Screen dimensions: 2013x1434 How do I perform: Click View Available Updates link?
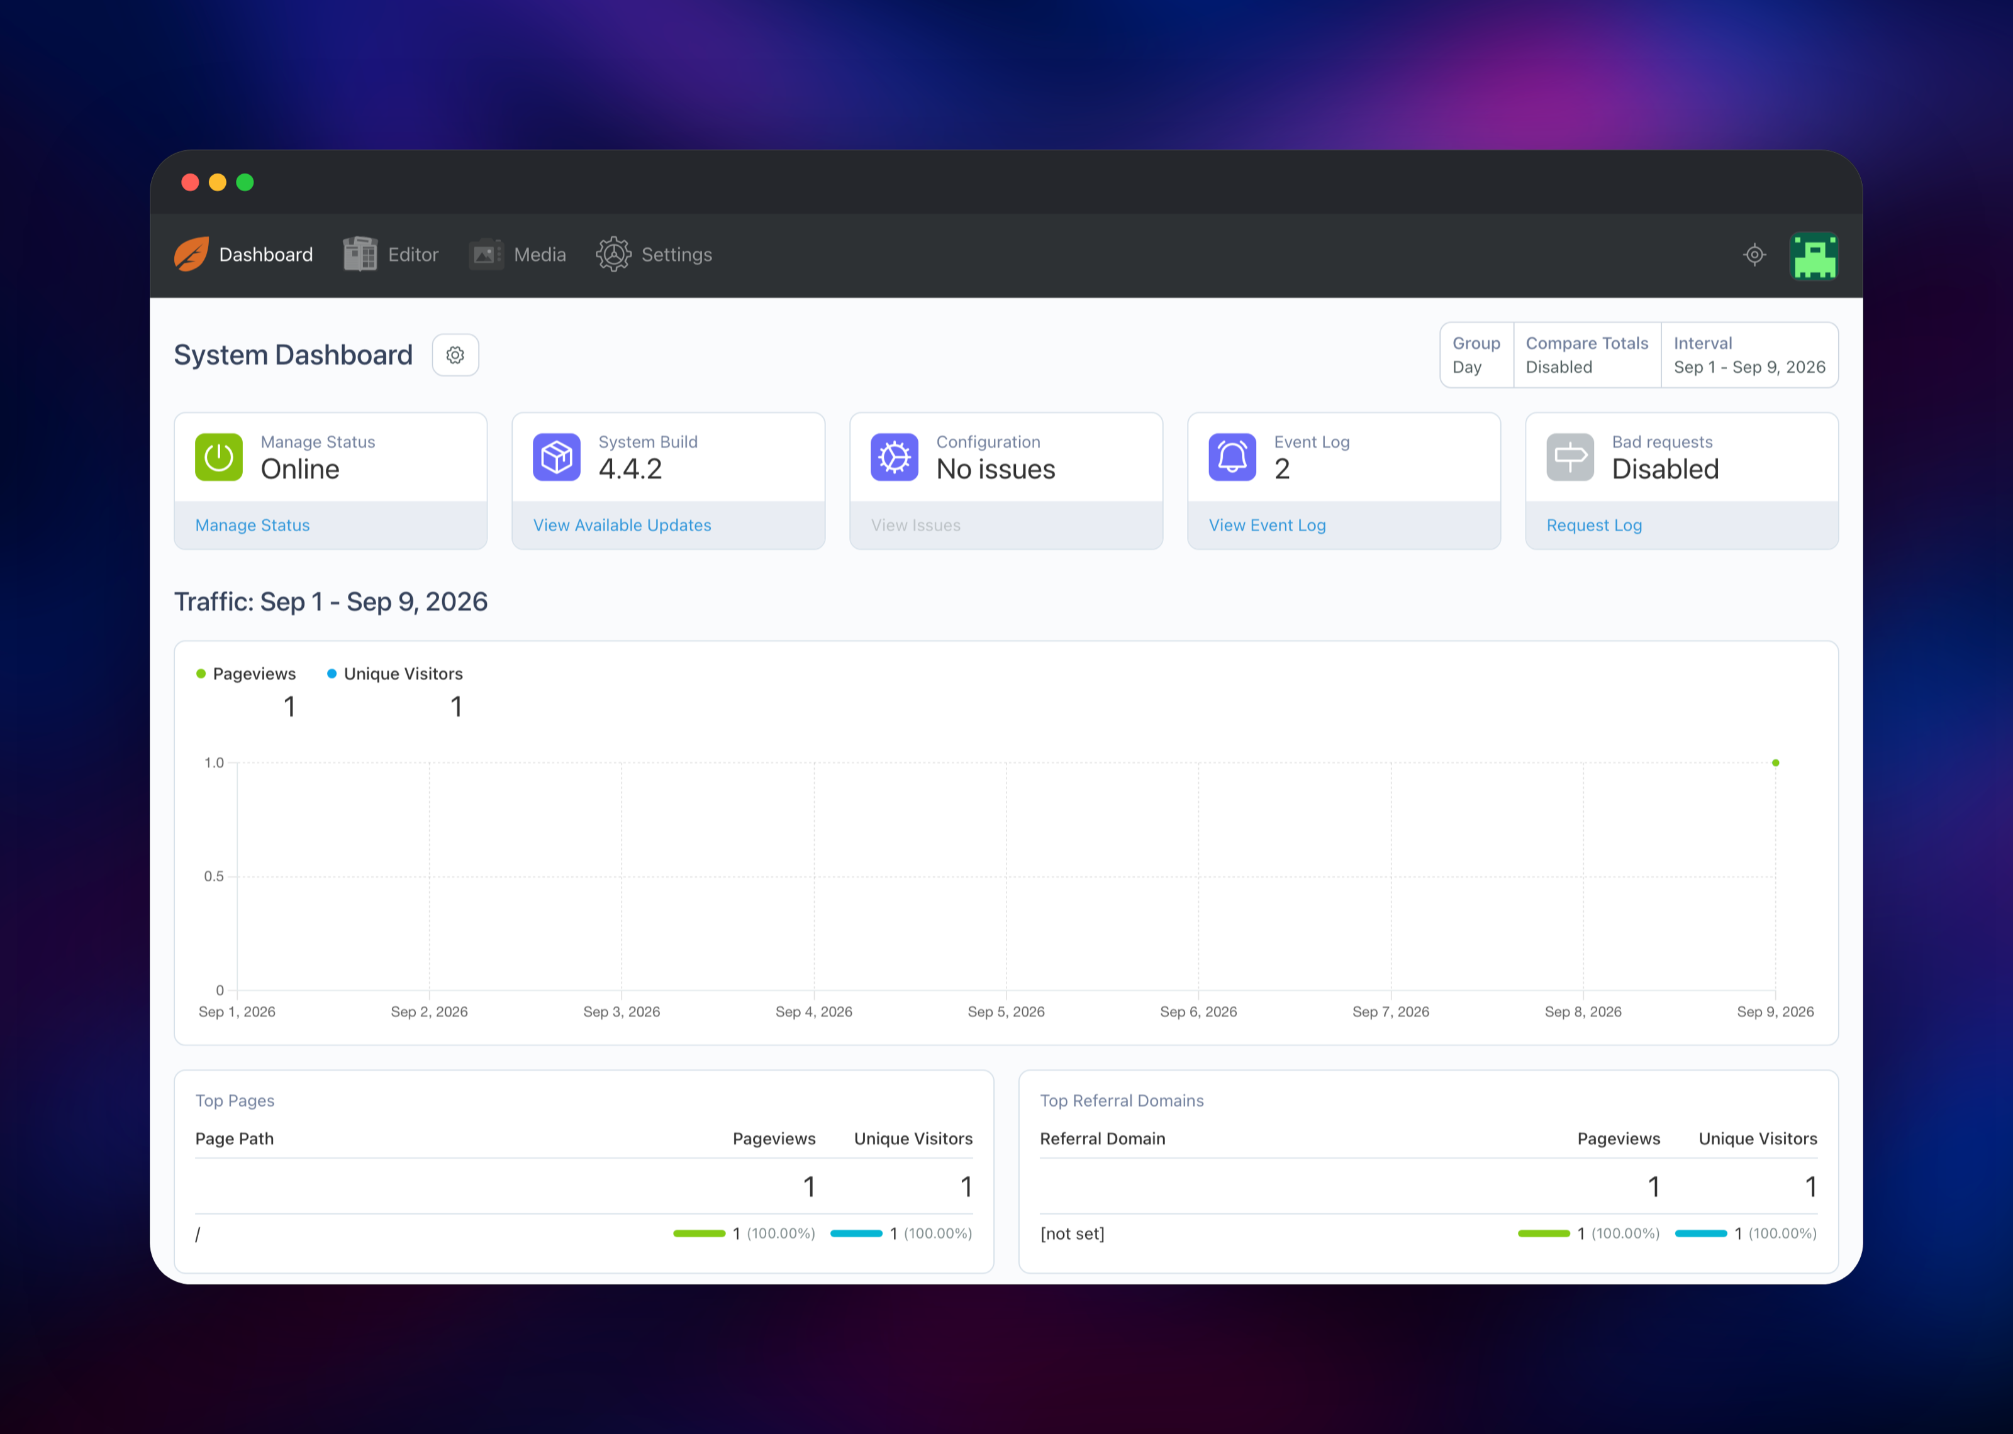pos(623,526)
